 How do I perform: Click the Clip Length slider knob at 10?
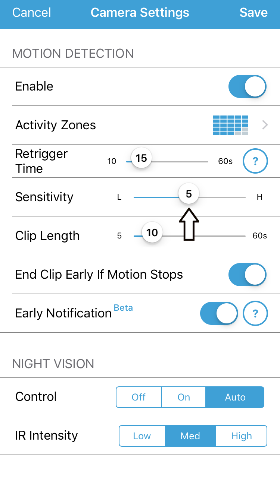(152, 233)
